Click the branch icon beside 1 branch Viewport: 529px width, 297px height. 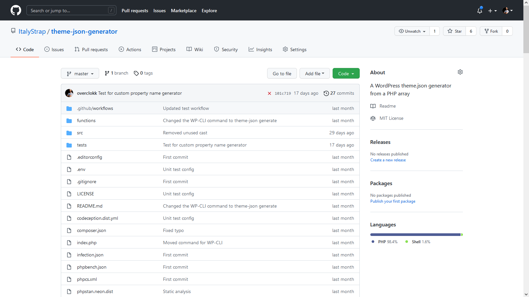(x=107, y=73)
